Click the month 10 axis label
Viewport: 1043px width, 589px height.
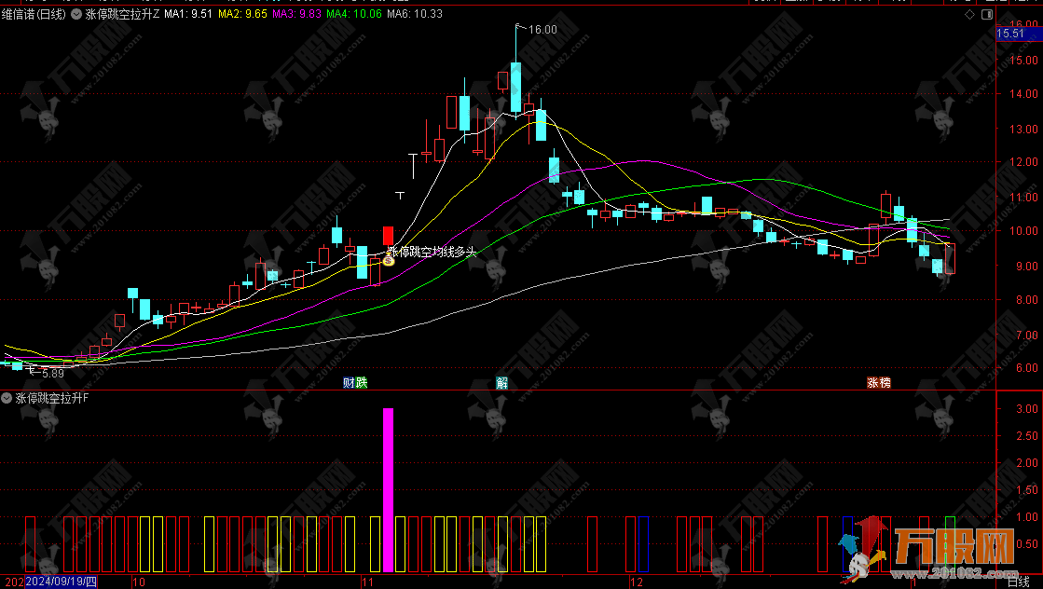(138, 582)
